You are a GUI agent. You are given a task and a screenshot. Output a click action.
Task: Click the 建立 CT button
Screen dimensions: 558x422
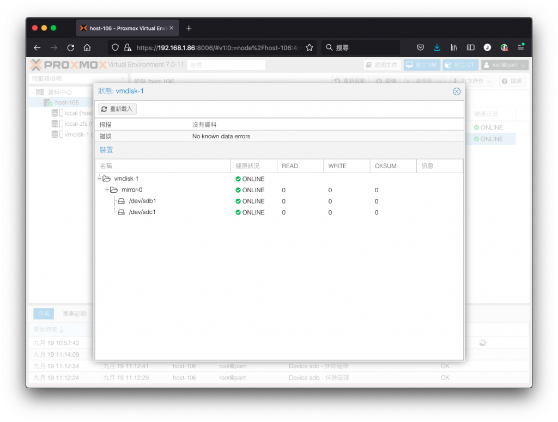tap(460, 65)
